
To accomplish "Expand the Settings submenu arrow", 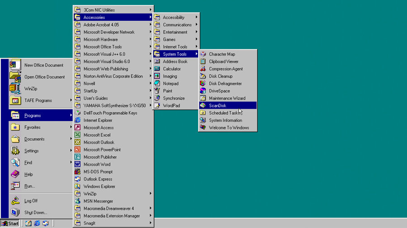I will click(71, 150).
